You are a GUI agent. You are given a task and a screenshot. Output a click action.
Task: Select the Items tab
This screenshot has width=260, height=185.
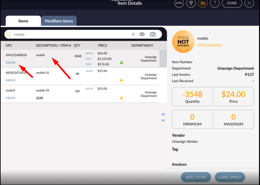coord(23,21)
